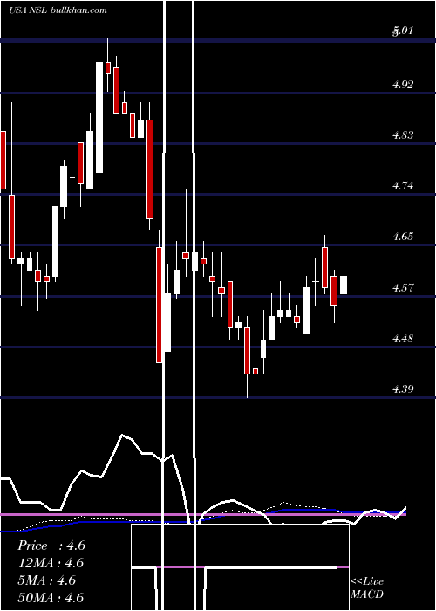The height and width of the screenshot is (611, 436).
Task: Click the long red candle dropping to 4.45
Action: point(160,305)
